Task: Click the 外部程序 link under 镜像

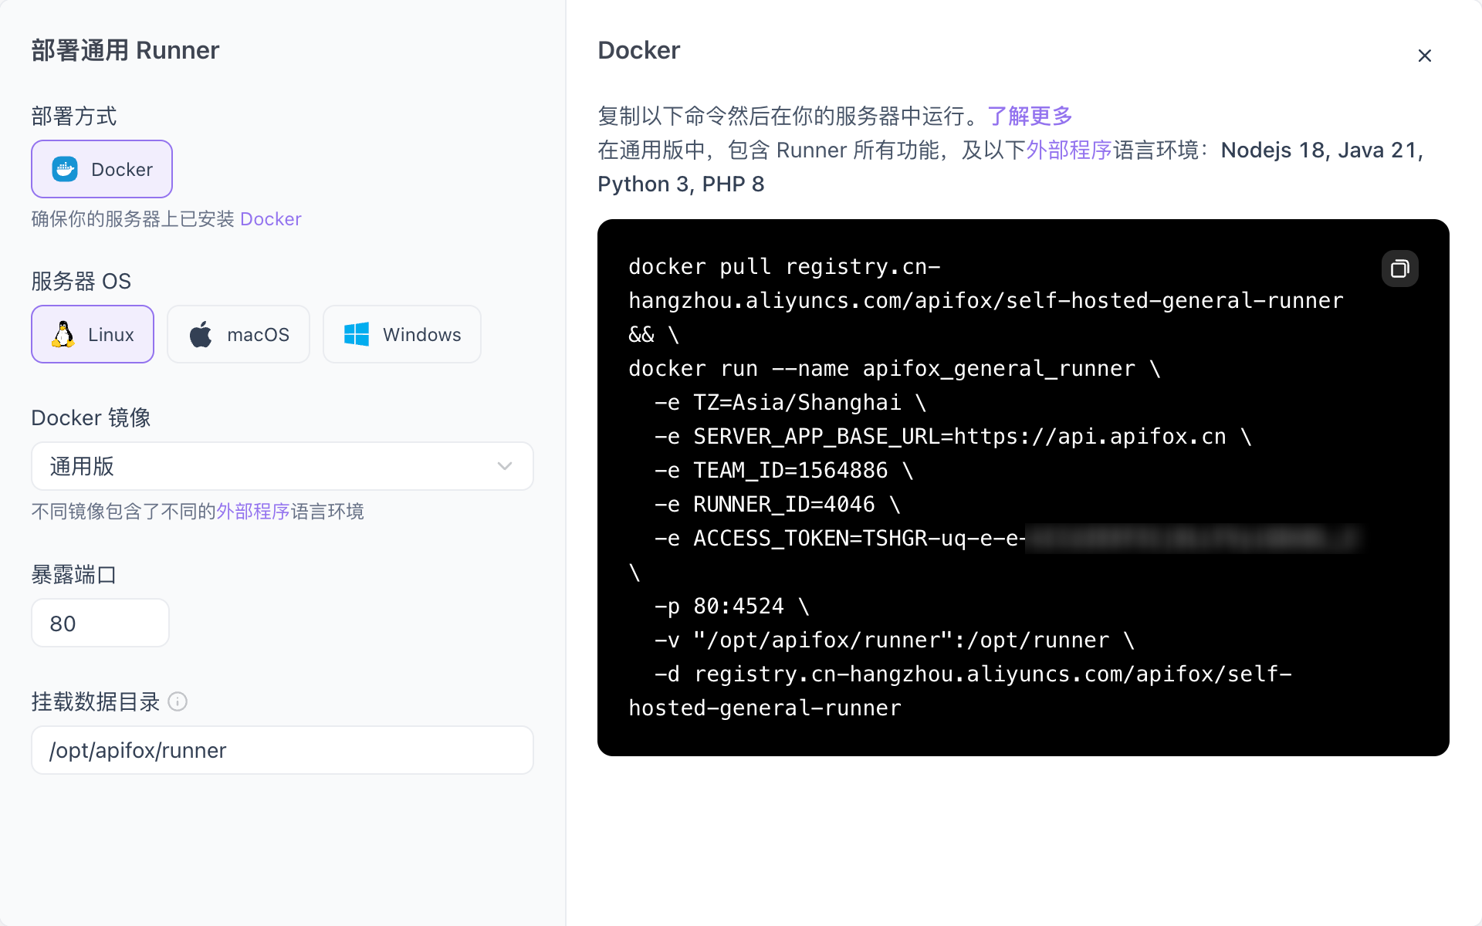Action: pos(251,511)
